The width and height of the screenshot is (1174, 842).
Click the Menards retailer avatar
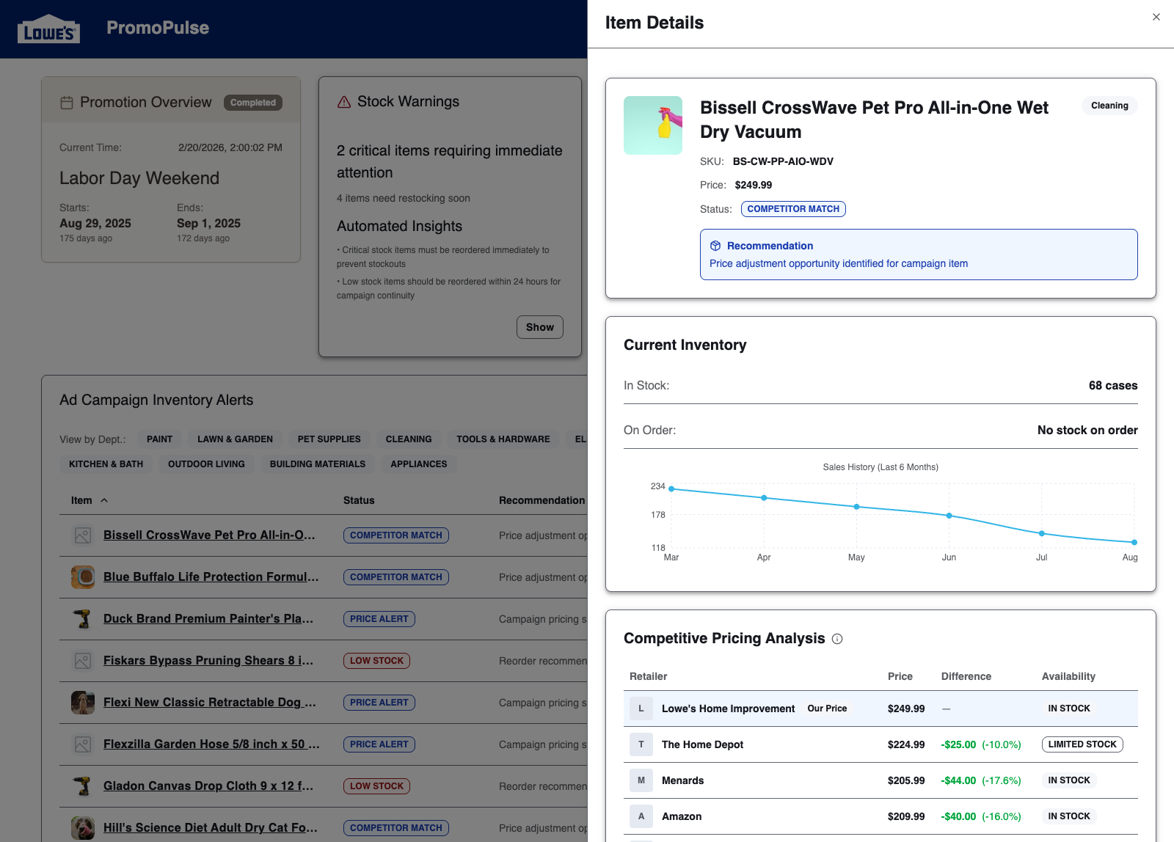[641, 780]
